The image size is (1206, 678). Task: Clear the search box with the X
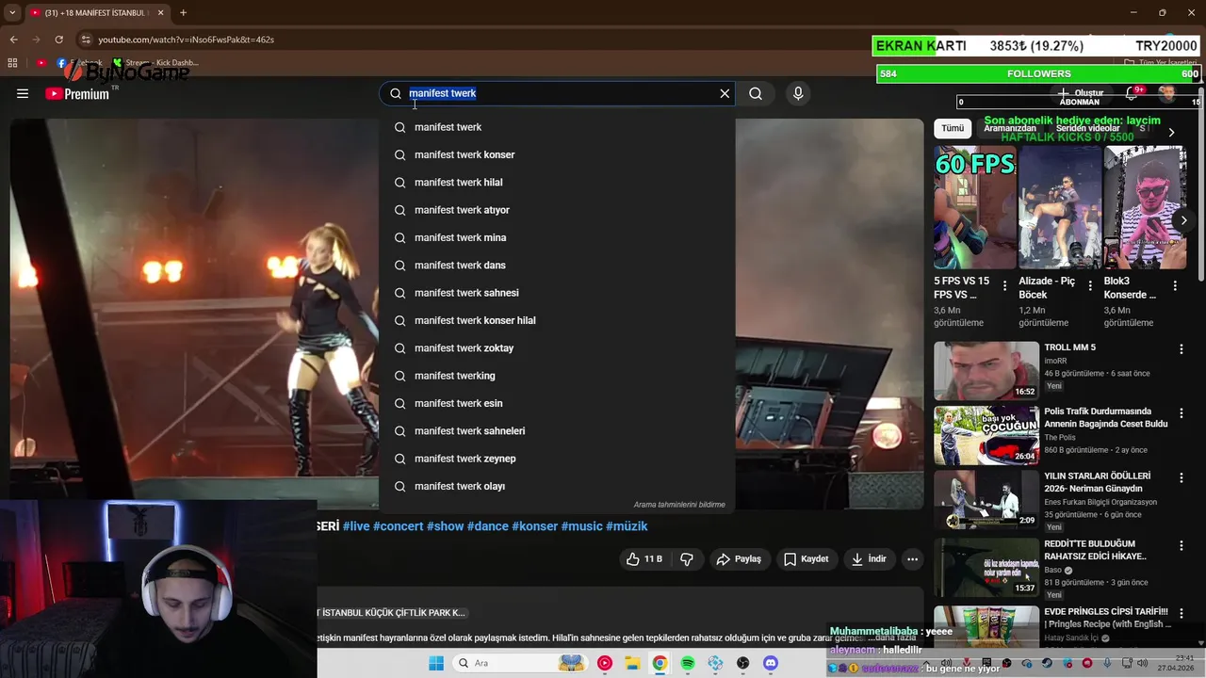coord(725,93)
